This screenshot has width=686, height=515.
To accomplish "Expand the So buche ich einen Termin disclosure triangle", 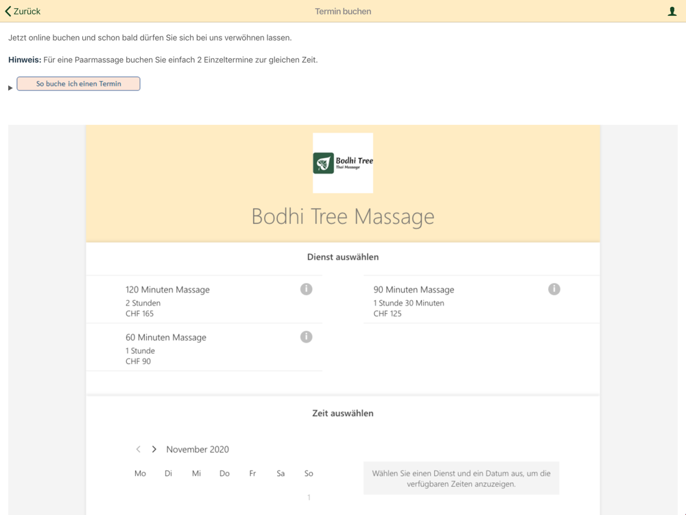I will 10,88.
